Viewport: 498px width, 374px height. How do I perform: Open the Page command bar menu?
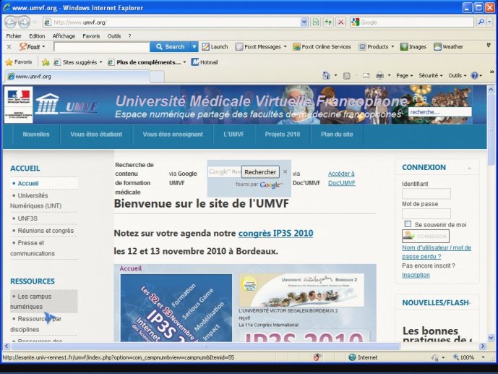(404, 76)
